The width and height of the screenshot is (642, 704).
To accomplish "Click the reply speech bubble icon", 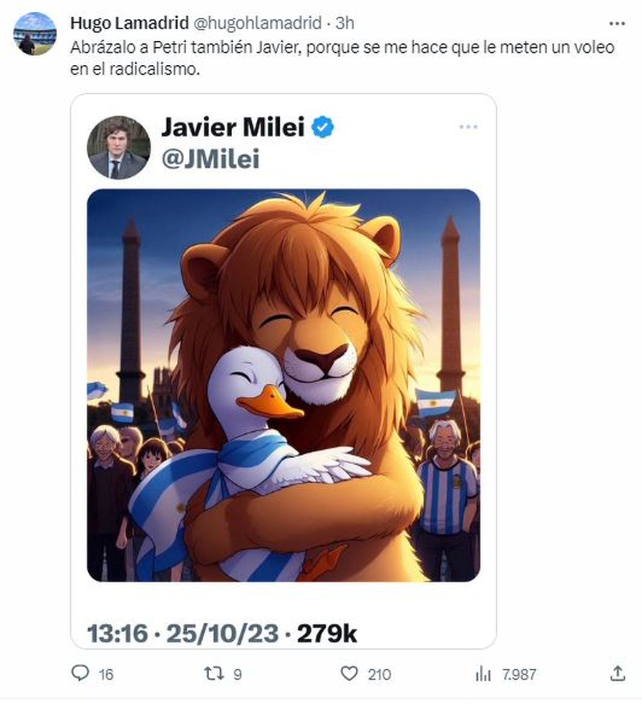I will pos(80,673).
